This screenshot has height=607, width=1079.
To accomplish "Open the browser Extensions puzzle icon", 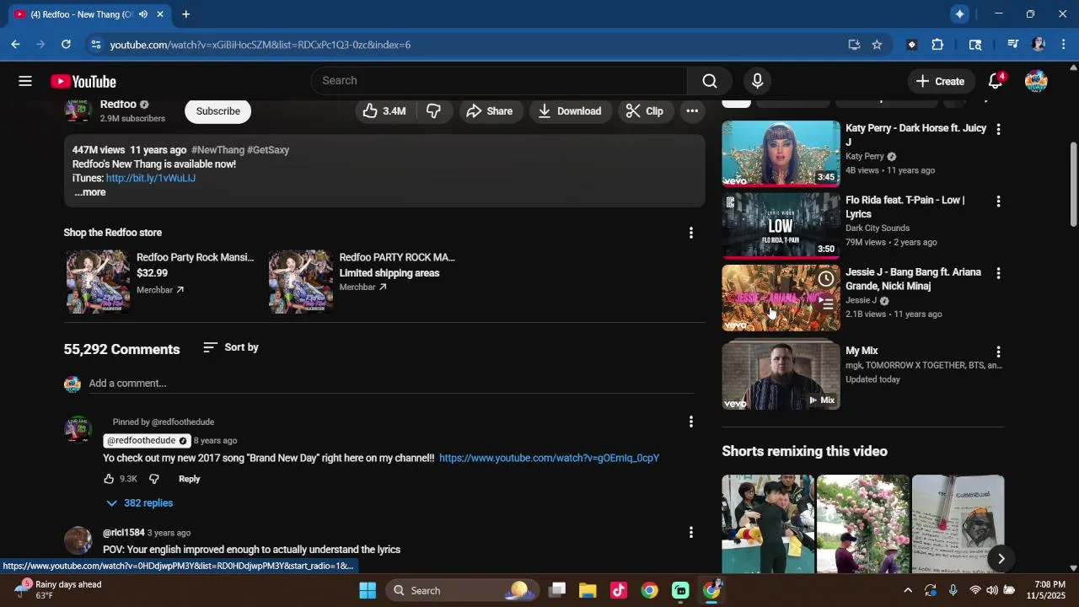I will 937,45.
